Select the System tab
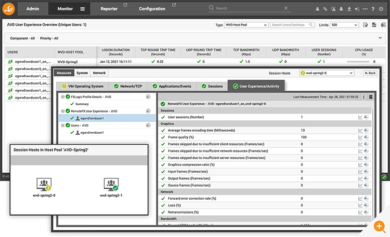Image resolution: width=390 pixels, height=237 pixels. click(82, 73)
